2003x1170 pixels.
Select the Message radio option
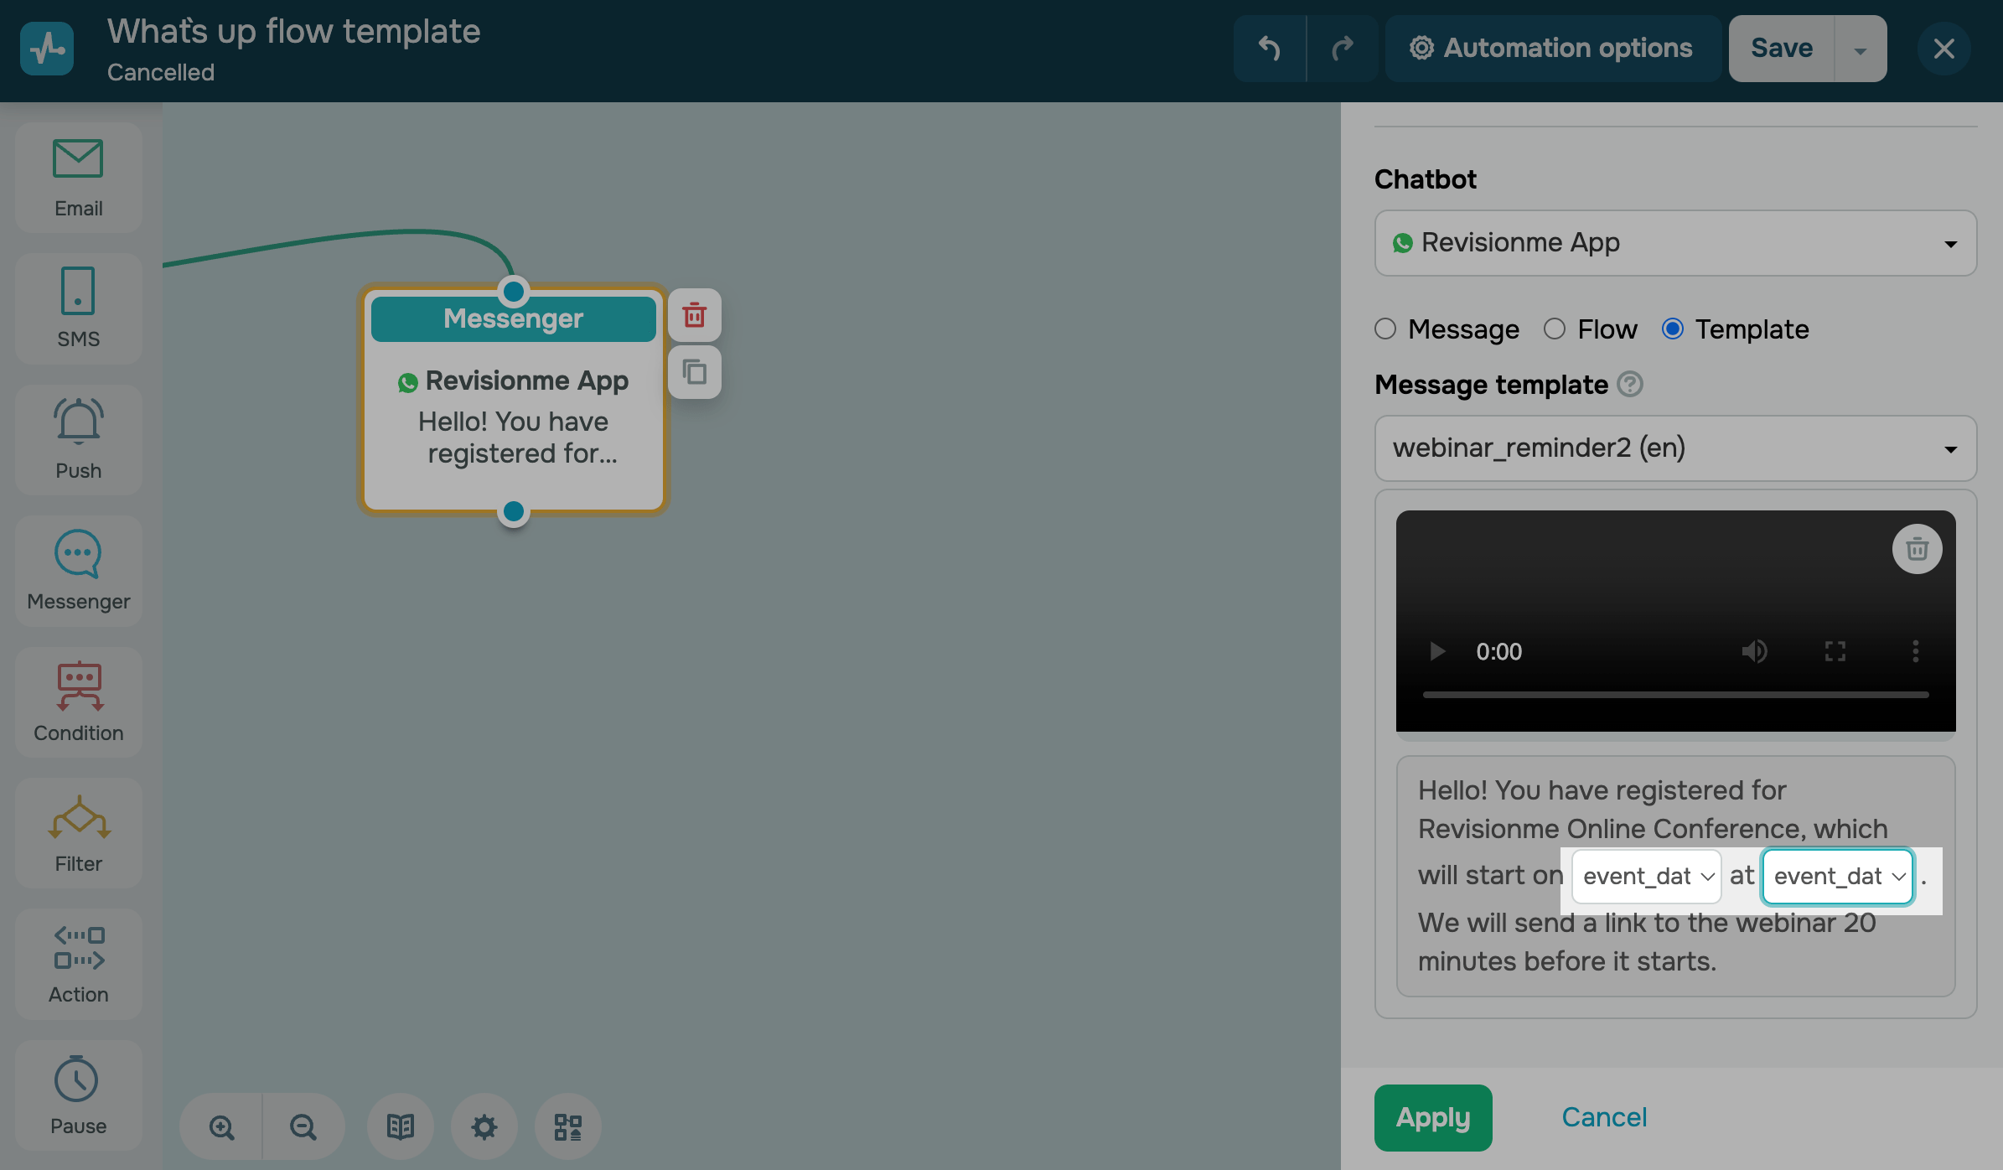pos(1385,329)
